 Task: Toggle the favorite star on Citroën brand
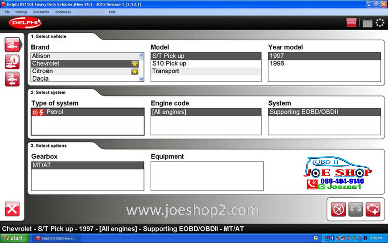click(x=135, y=71)
